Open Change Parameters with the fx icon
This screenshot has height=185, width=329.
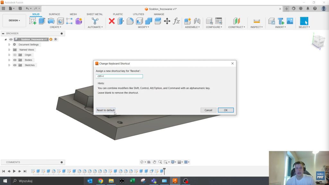[176, 21]
